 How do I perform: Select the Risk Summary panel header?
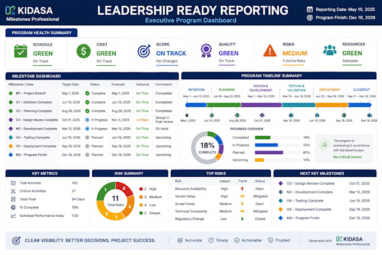point(130,173)
